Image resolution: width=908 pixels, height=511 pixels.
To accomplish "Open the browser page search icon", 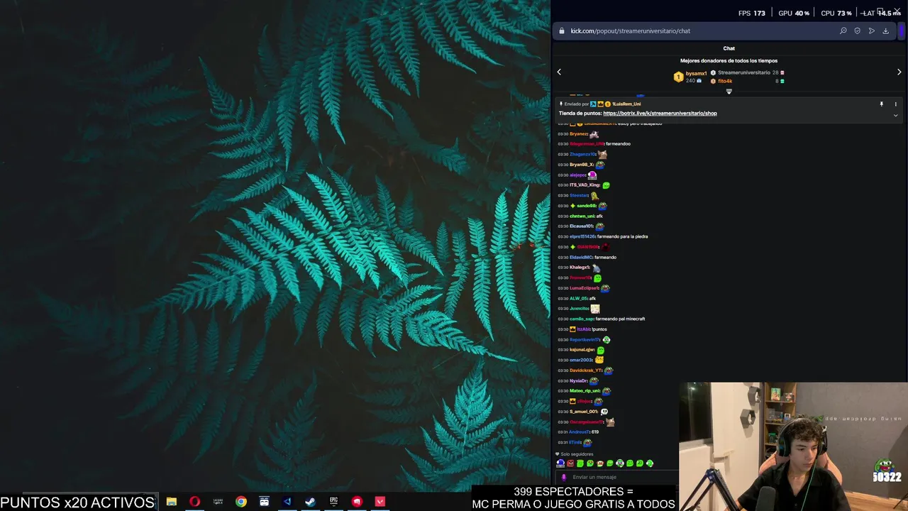I will pyautogui.click(x=843, y=31).
